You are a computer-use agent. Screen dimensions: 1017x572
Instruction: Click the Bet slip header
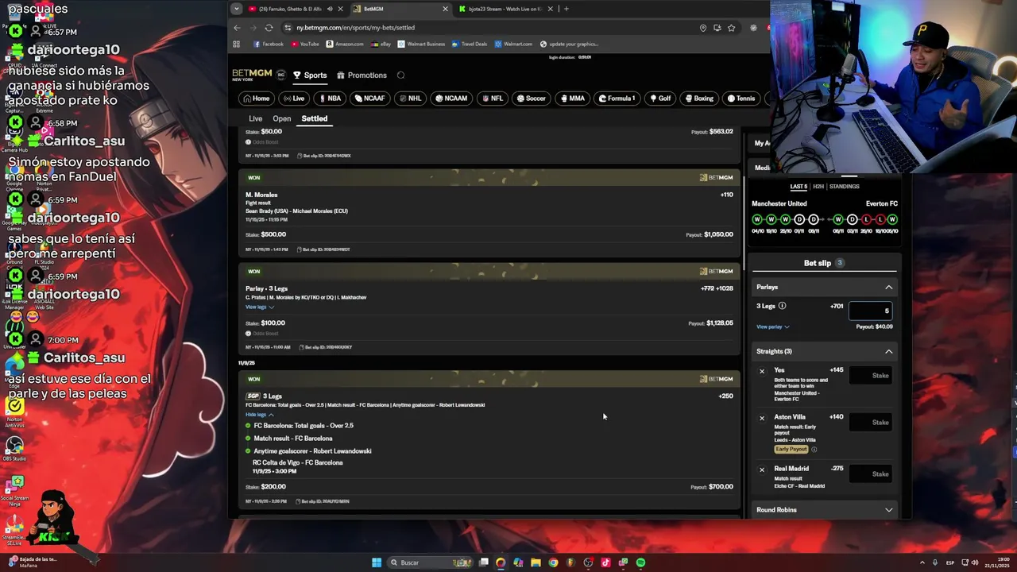[x=823, y=263]
